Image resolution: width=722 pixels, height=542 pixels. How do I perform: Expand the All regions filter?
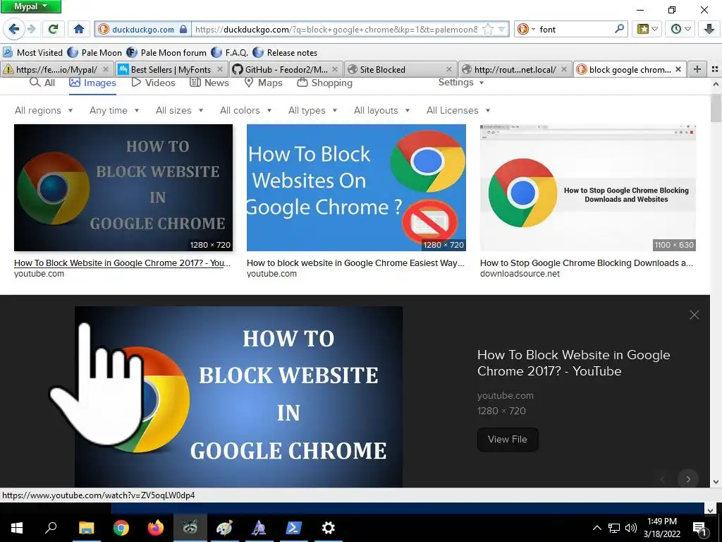(44, 111)
